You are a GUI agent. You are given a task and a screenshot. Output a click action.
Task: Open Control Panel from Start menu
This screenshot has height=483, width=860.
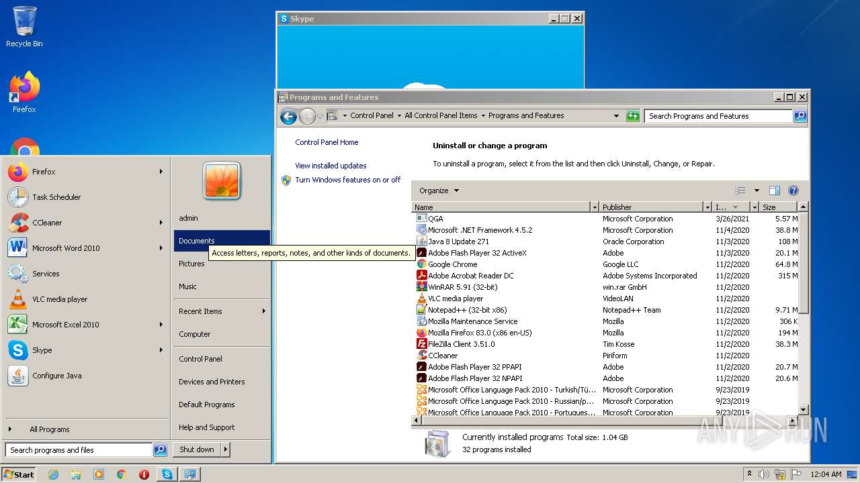222,359
